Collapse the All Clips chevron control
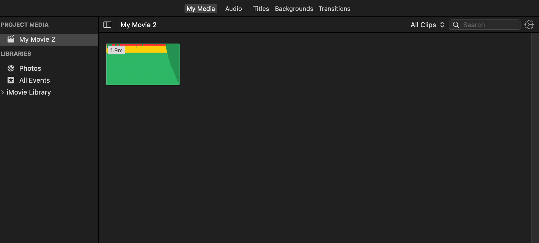The height and width of the screenshot is (243, 539). [443, 25]
